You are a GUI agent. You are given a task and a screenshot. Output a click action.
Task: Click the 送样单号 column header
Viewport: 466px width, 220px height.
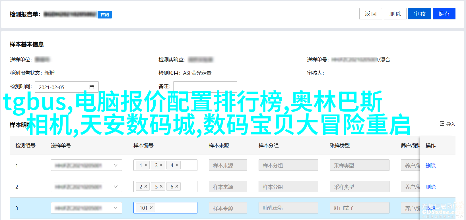61,145
